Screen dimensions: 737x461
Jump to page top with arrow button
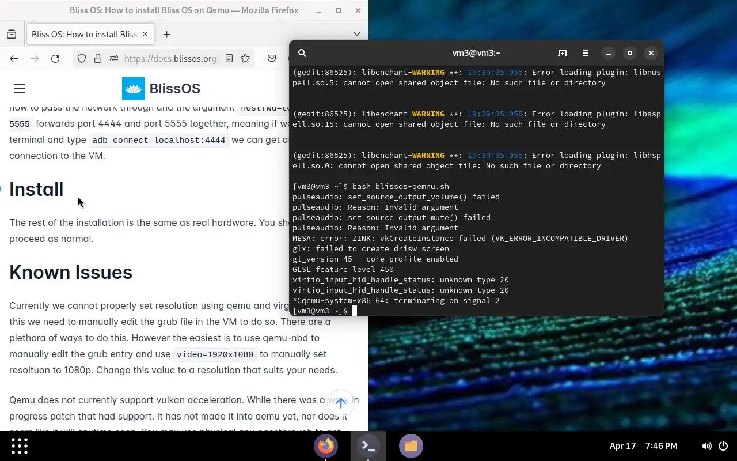pyautogui.click(x=340, y=403)
